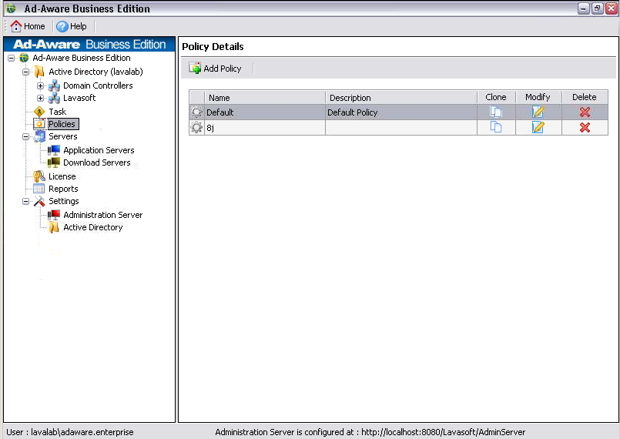Click the Servers icon in tree
Viewport: 620px width, 439px height.
pyautogui.click(x=39, y=136)
